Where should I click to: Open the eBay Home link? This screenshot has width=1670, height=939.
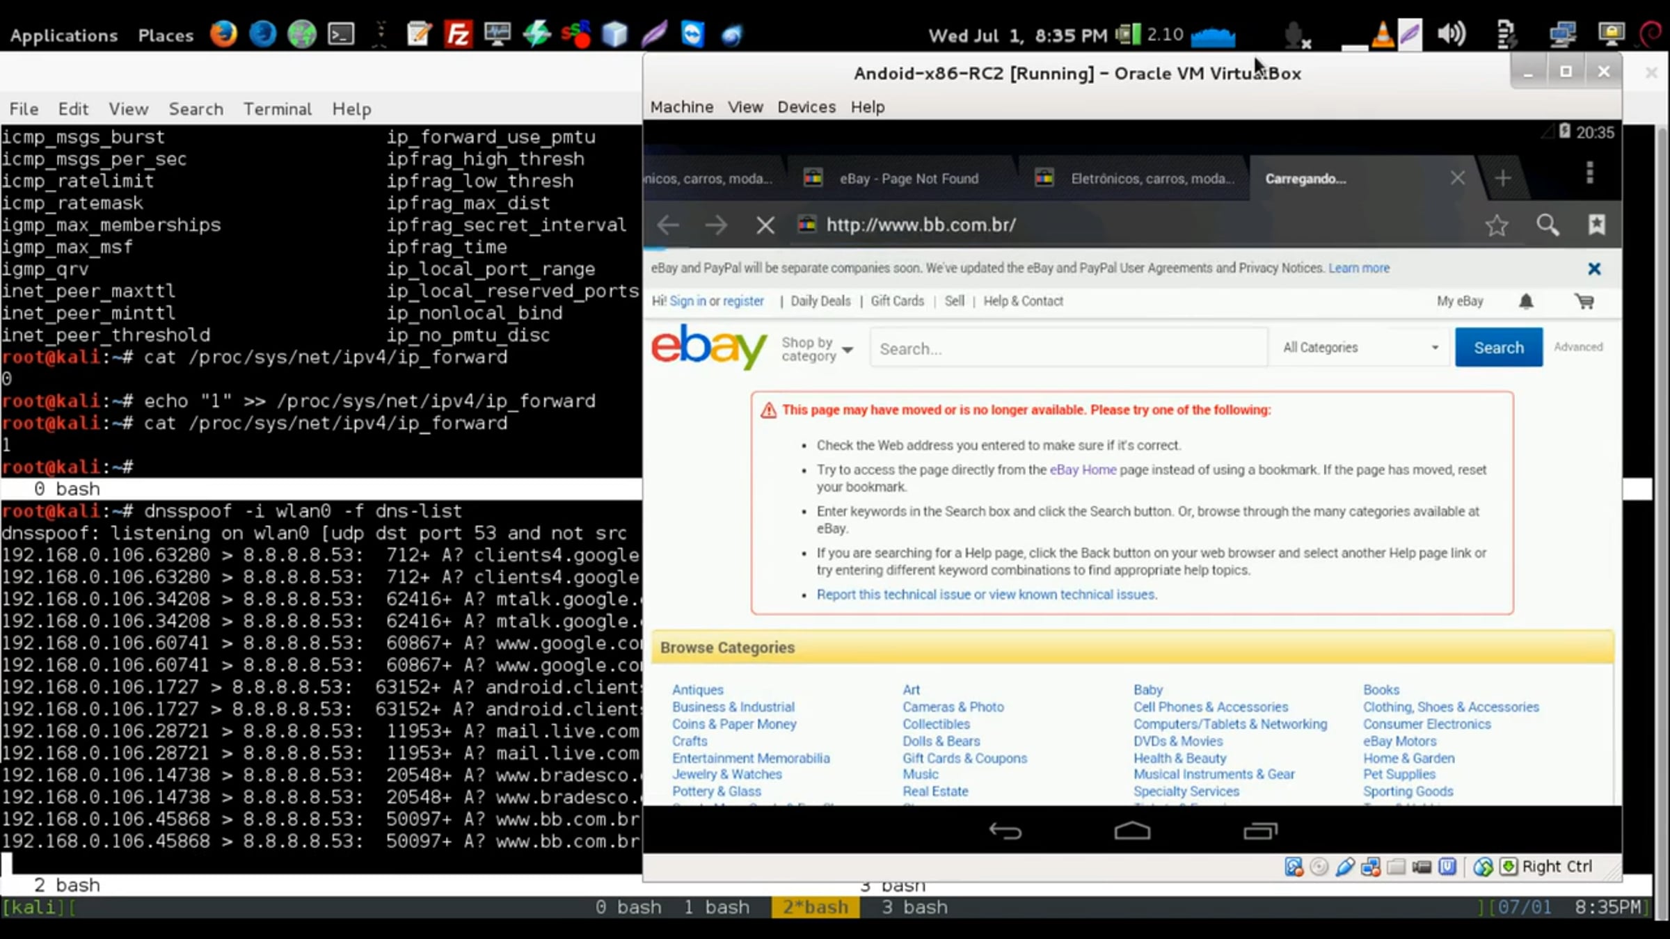click(x=1083, y=470)
